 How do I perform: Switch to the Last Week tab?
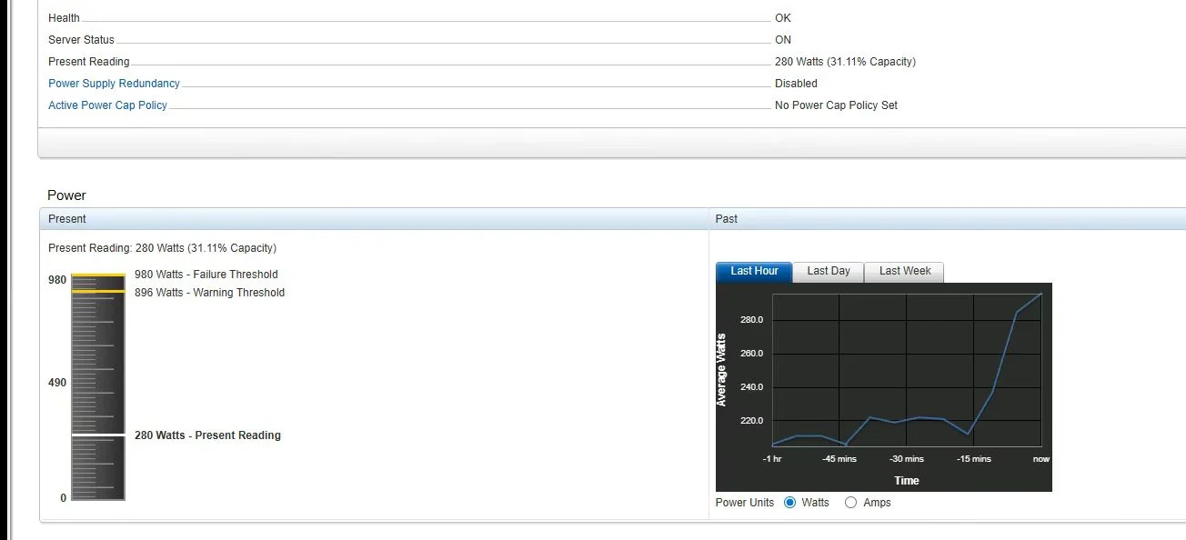(x=904, y=271)
